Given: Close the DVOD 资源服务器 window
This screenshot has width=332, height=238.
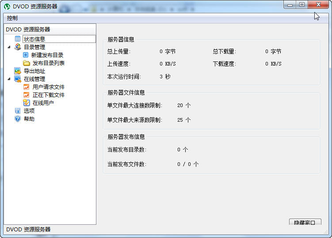Looking at the screenshot, I should 318,4.
